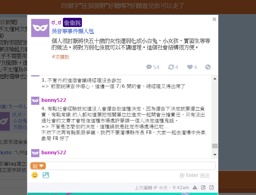This screenshot has height=195, width=256.
Task: Open the 說 qualifier dropdown
Action: click(x=38, y=166)
